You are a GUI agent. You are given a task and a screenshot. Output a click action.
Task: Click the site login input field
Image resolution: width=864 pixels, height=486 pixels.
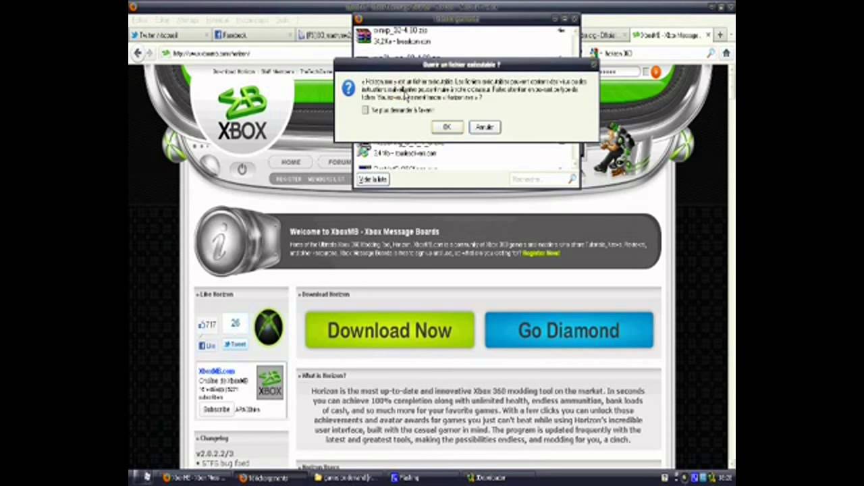[x=619, y=72]
